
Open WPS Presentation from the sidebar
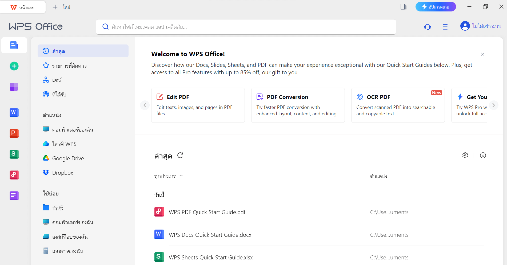tap(14, 133)
